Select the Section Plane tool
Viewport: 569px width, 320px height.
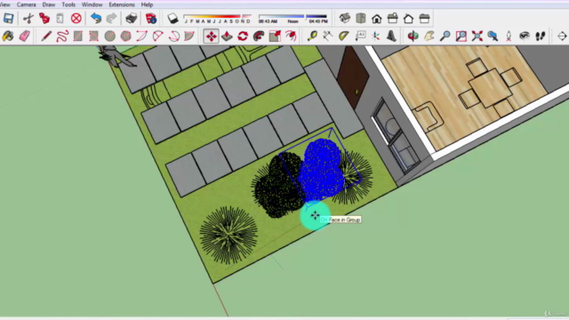click(x=562, y=36)
